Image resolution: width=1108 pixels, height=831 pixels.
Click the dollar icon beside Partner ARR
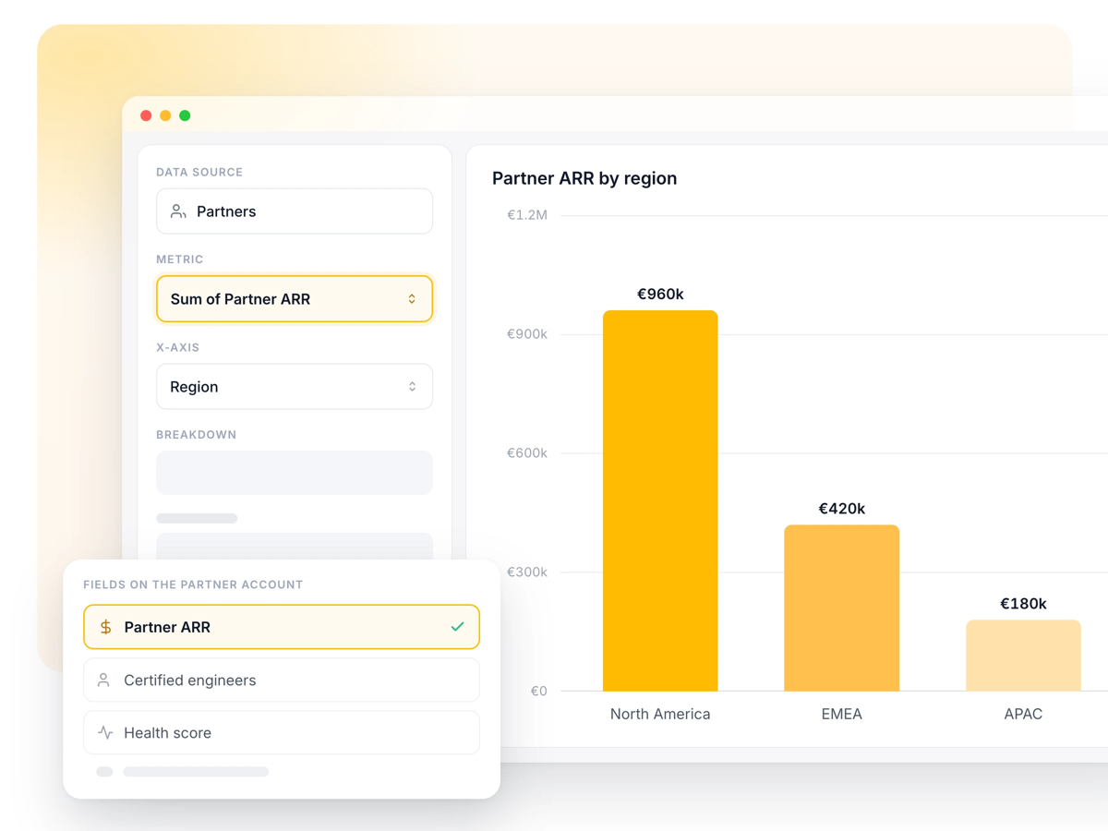tap(105, 627)
